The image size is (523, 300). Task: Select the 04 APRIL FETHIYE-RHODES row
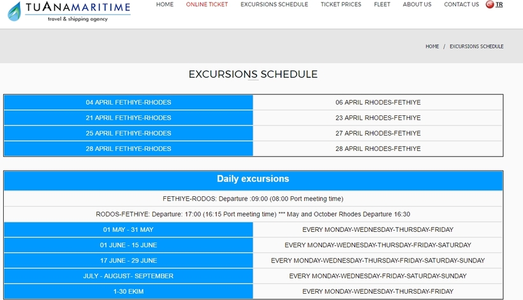[129, 103]
